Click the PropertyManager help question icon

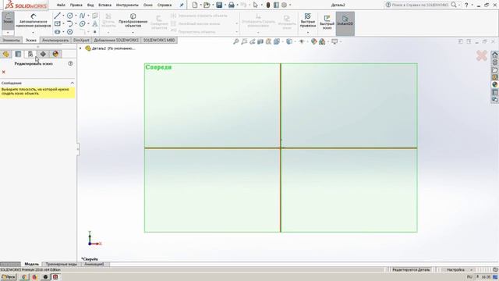[x=70, y=63]
